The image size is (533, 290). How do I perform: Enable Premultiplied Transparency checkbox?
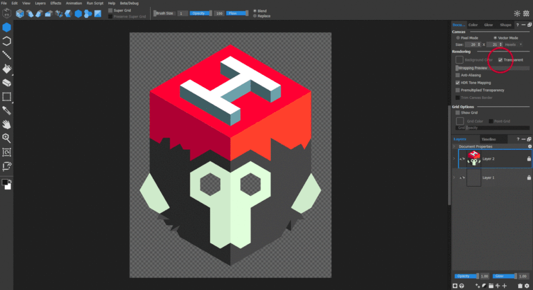click(x=457, y=90)
